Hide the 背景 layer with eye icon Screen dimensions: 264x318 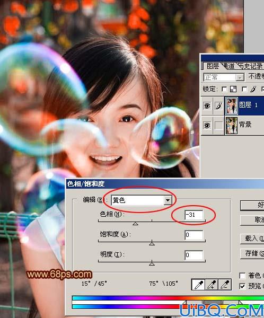pos(207,126)
